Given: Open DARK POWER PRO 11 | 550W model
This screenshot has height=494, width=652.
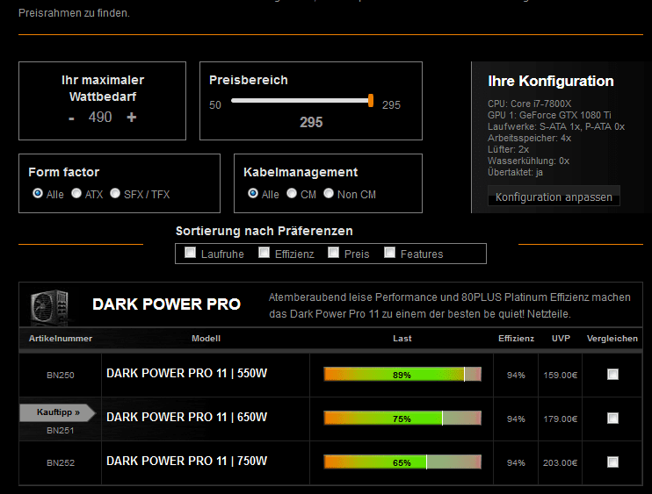Looking at the screenshot, I should 186,373.
